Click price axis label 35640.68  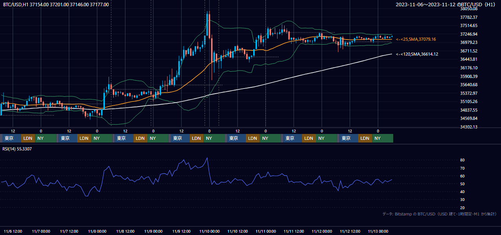(468, 85)
